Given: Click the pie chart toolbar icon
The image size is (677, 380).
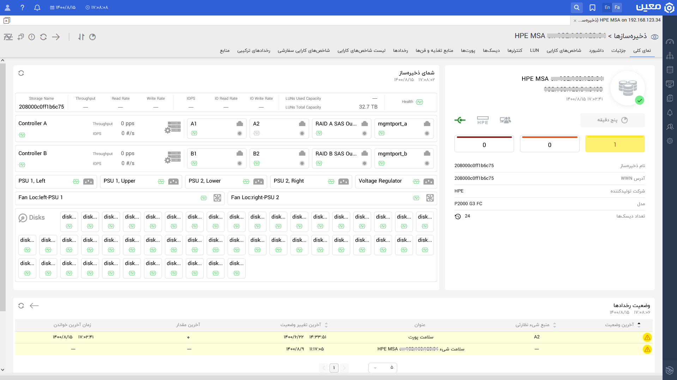Looking at the screenshot, I should pyautogui.click(x=92, y=37).
